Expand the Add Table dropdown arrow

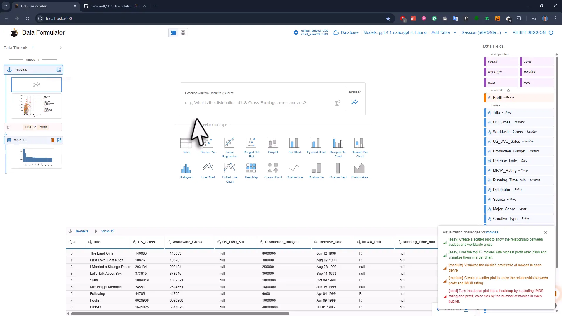[455, 32]
